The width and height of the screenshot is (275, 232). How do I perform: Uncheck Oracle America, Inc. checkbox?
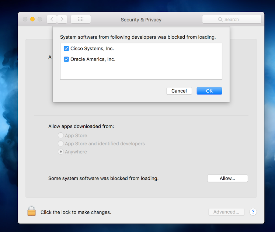pos(66,59)
